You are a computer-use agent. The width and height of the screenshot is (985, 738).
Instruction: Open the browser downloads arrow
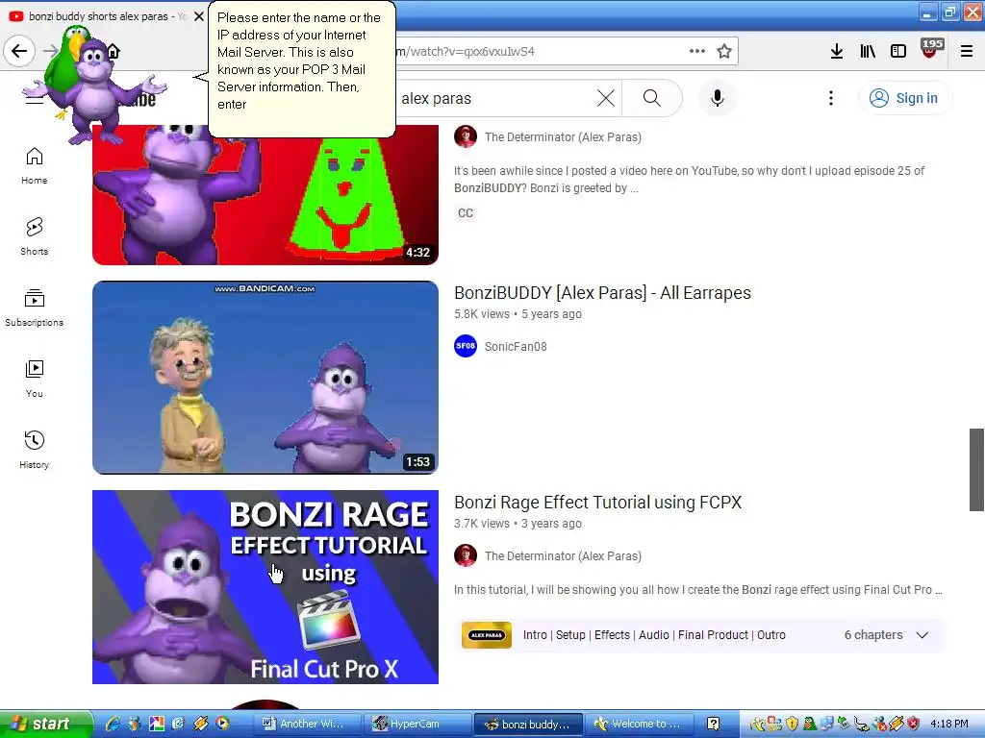836,52
